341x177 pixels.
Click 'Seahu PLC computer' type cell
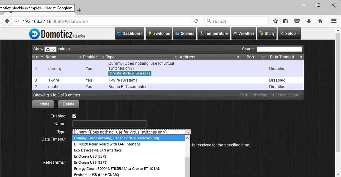point(127,87)
